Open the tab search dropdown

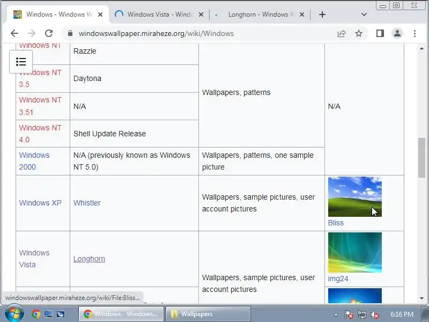(364, 14)
